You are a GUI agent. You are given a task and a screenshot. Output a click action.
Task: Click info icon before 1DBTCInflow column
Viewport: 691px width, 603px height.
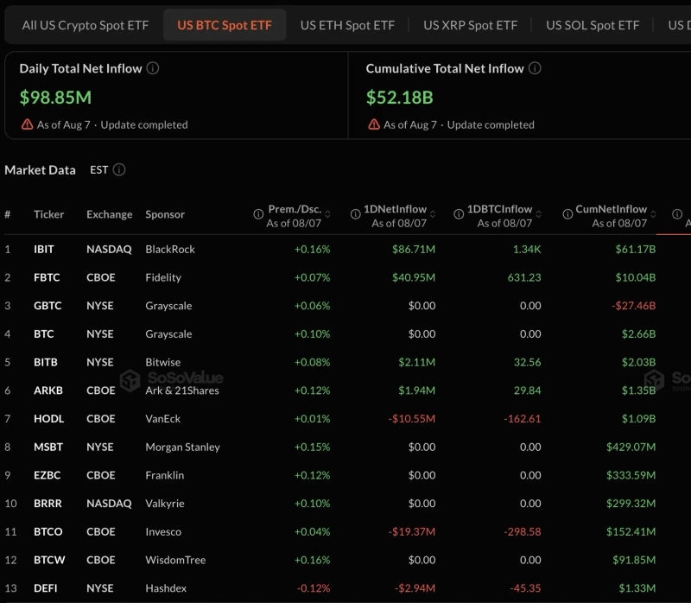click(x=459, y=214)
